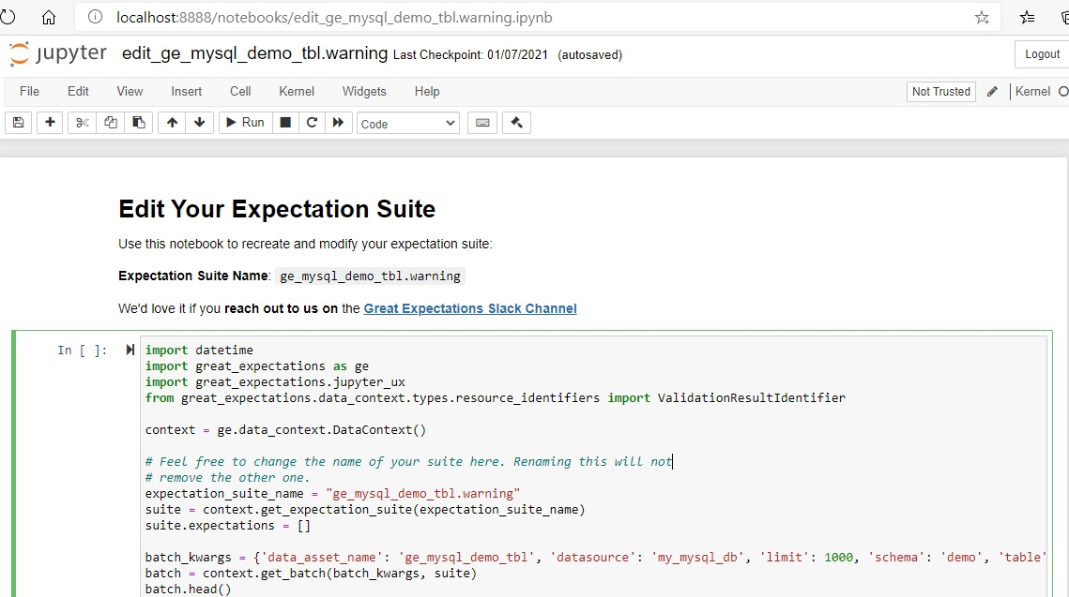Viewport: 1069px width, 597px height.
Task: Open the Cell menu
Action: tap(240, 91)
